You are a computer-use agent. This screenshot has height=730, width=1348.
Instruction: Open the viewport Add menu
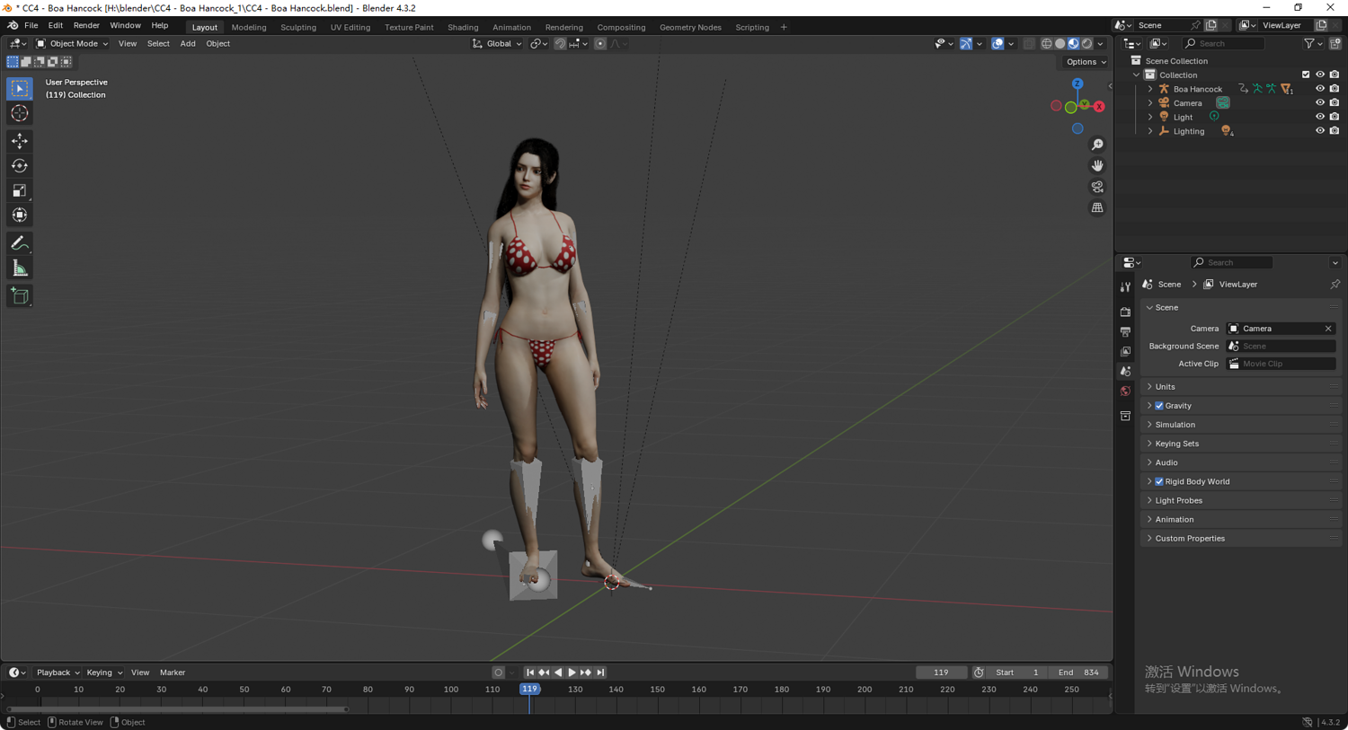(x=188, y=43)
